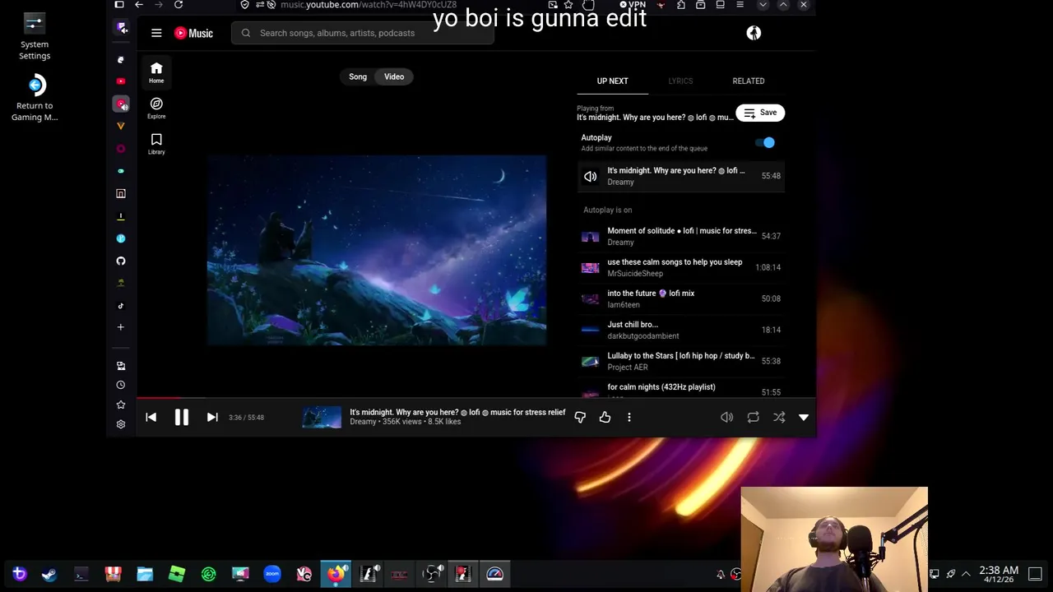The height and width of the screenshot is (592, 1053).
Task: Toggle repeat mode
Action: [753, 418]
